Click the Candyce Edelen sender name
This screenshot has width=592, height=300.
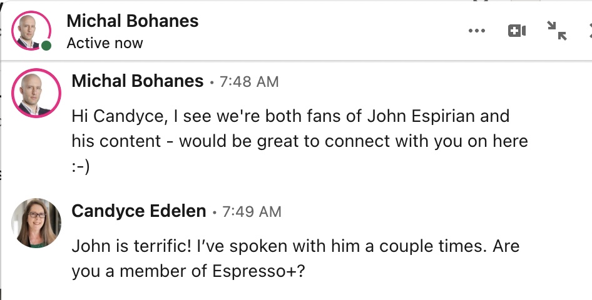click(x=139, y=211)
